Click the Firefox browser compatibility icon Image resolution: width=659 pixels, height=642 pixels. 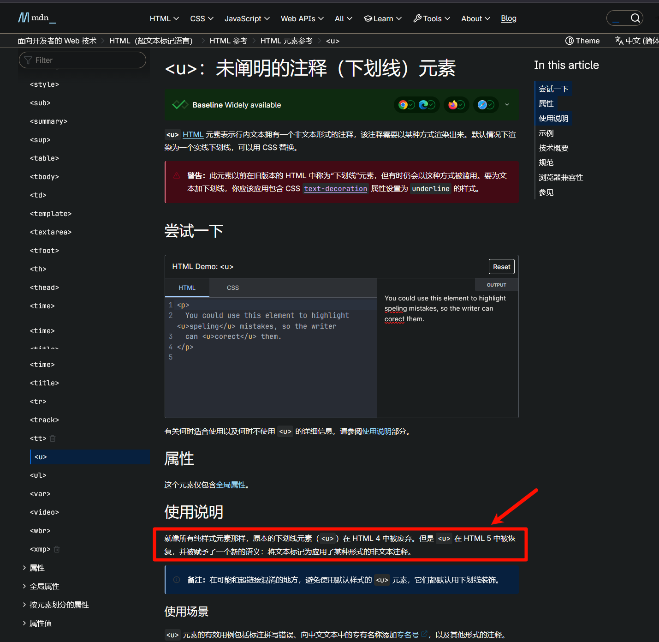[452, 105]
